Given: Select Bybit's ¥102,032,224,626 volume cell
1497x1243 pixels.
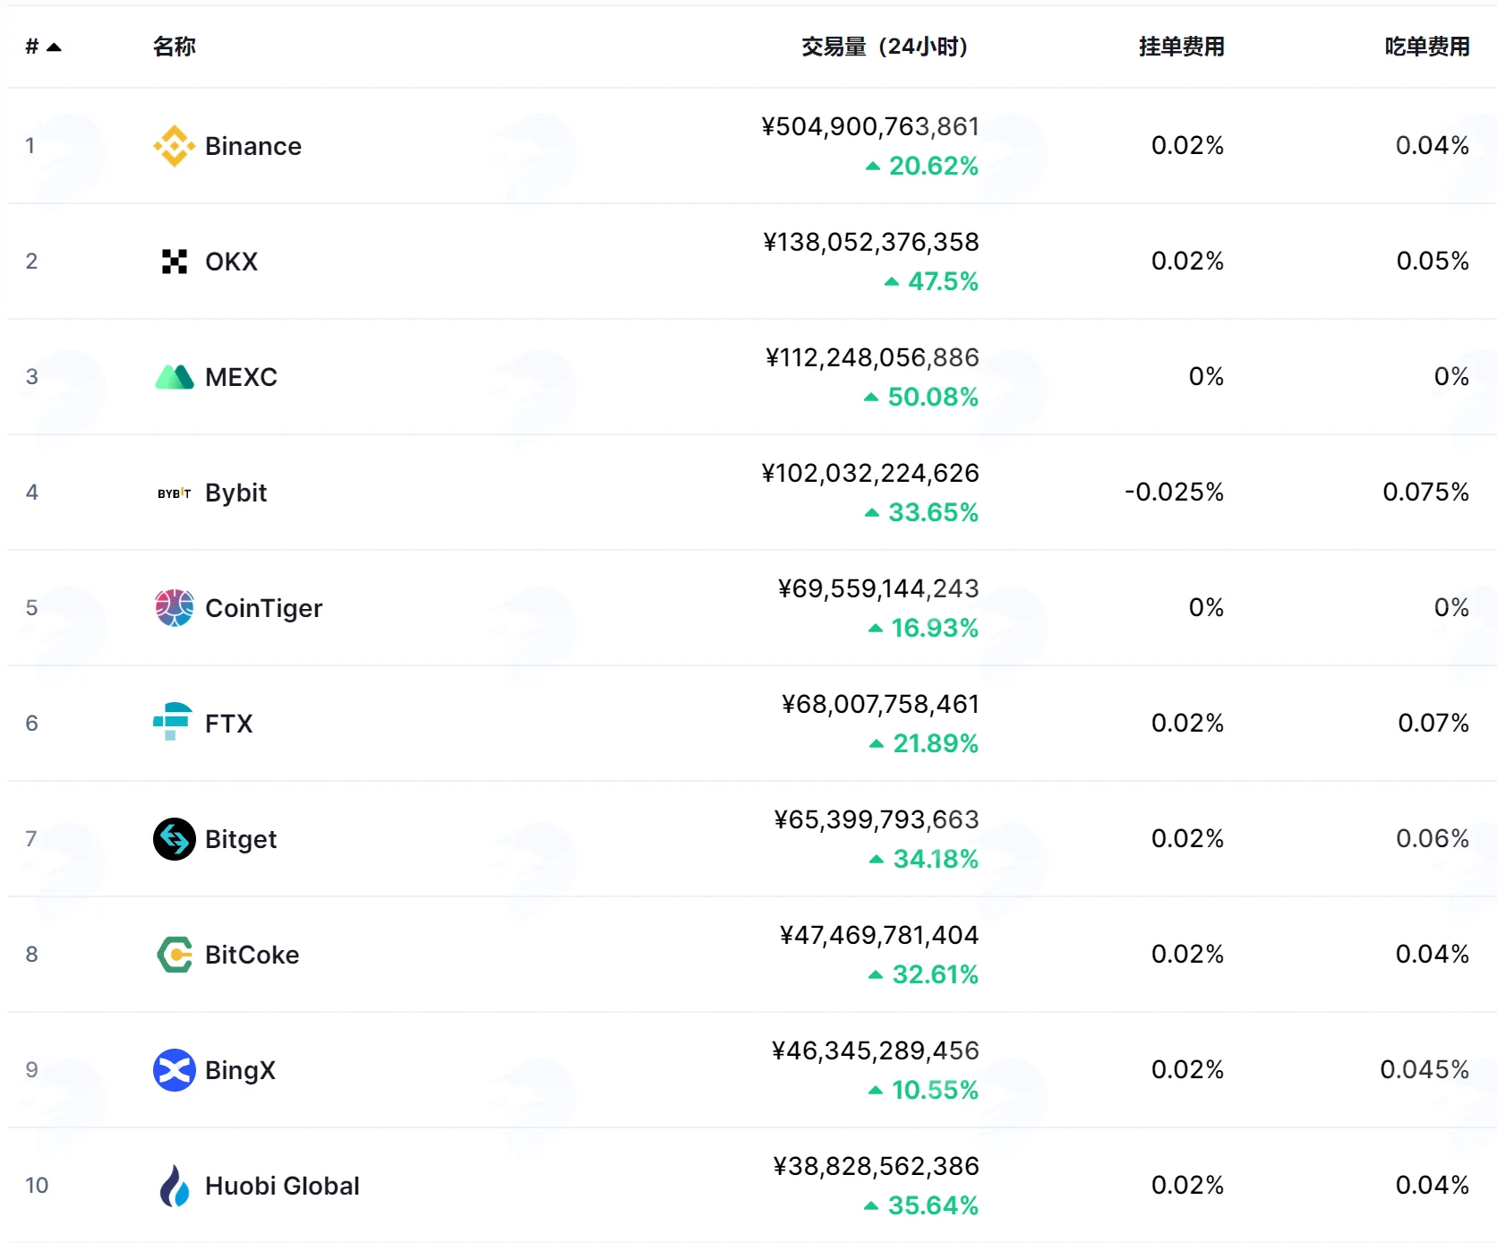Looking at the screenshot, I should point(870,473).
